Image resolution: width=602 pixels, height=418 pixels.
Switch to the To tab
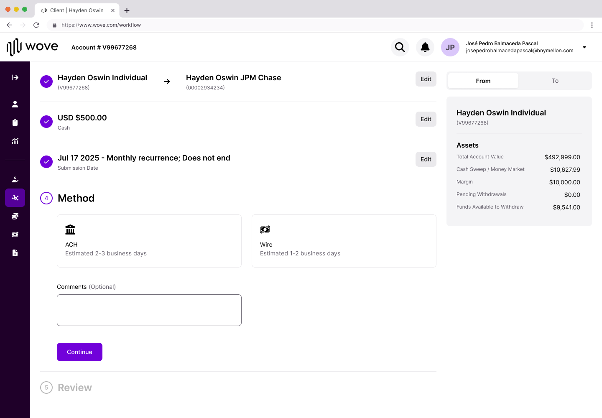(555, 81)
